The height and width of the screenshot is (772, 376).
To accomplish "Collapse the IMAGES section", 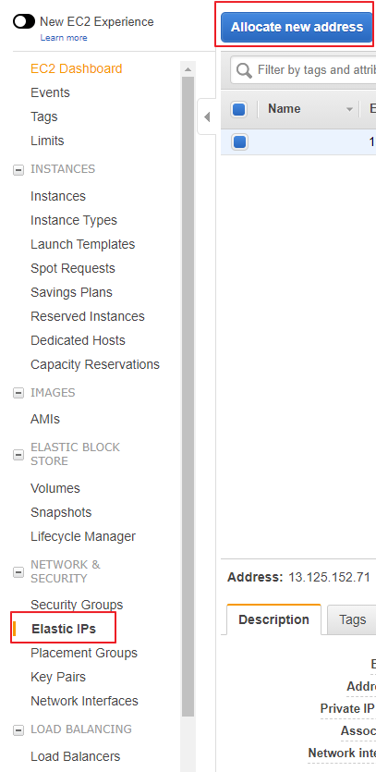I will pos(18,393).
